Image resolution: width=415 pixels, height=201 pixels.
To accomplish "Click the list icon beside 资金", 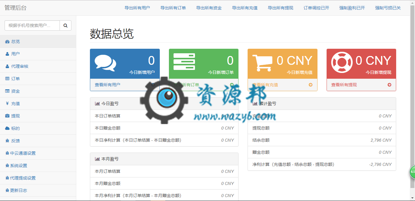I will point(7,91).
